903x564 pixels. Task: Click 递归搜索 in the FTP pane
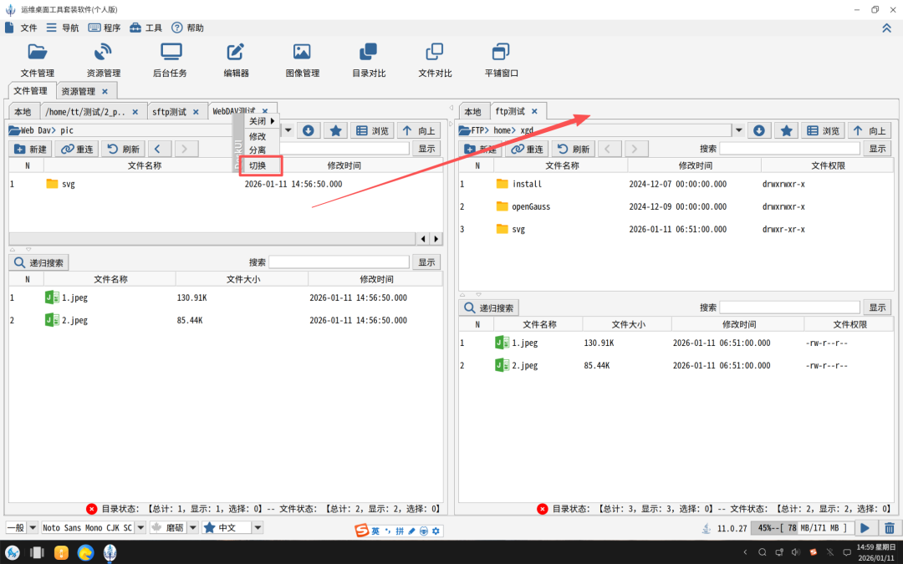489,307
